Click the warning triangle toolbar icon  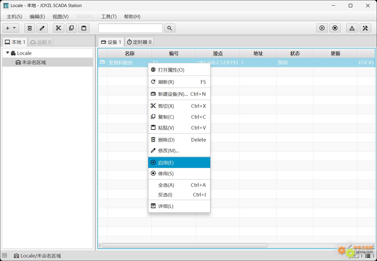pyautogui.click(x=352, y=28)
